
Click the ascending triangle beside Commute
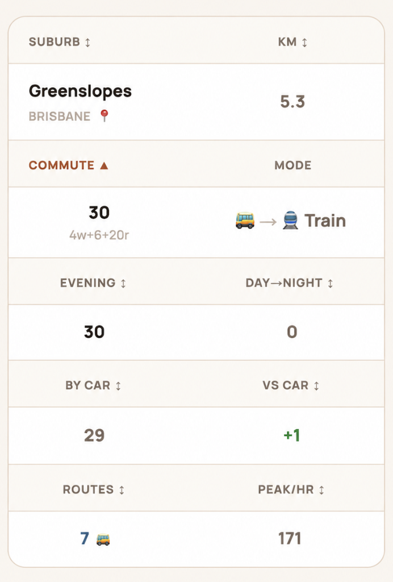(104, 165)
